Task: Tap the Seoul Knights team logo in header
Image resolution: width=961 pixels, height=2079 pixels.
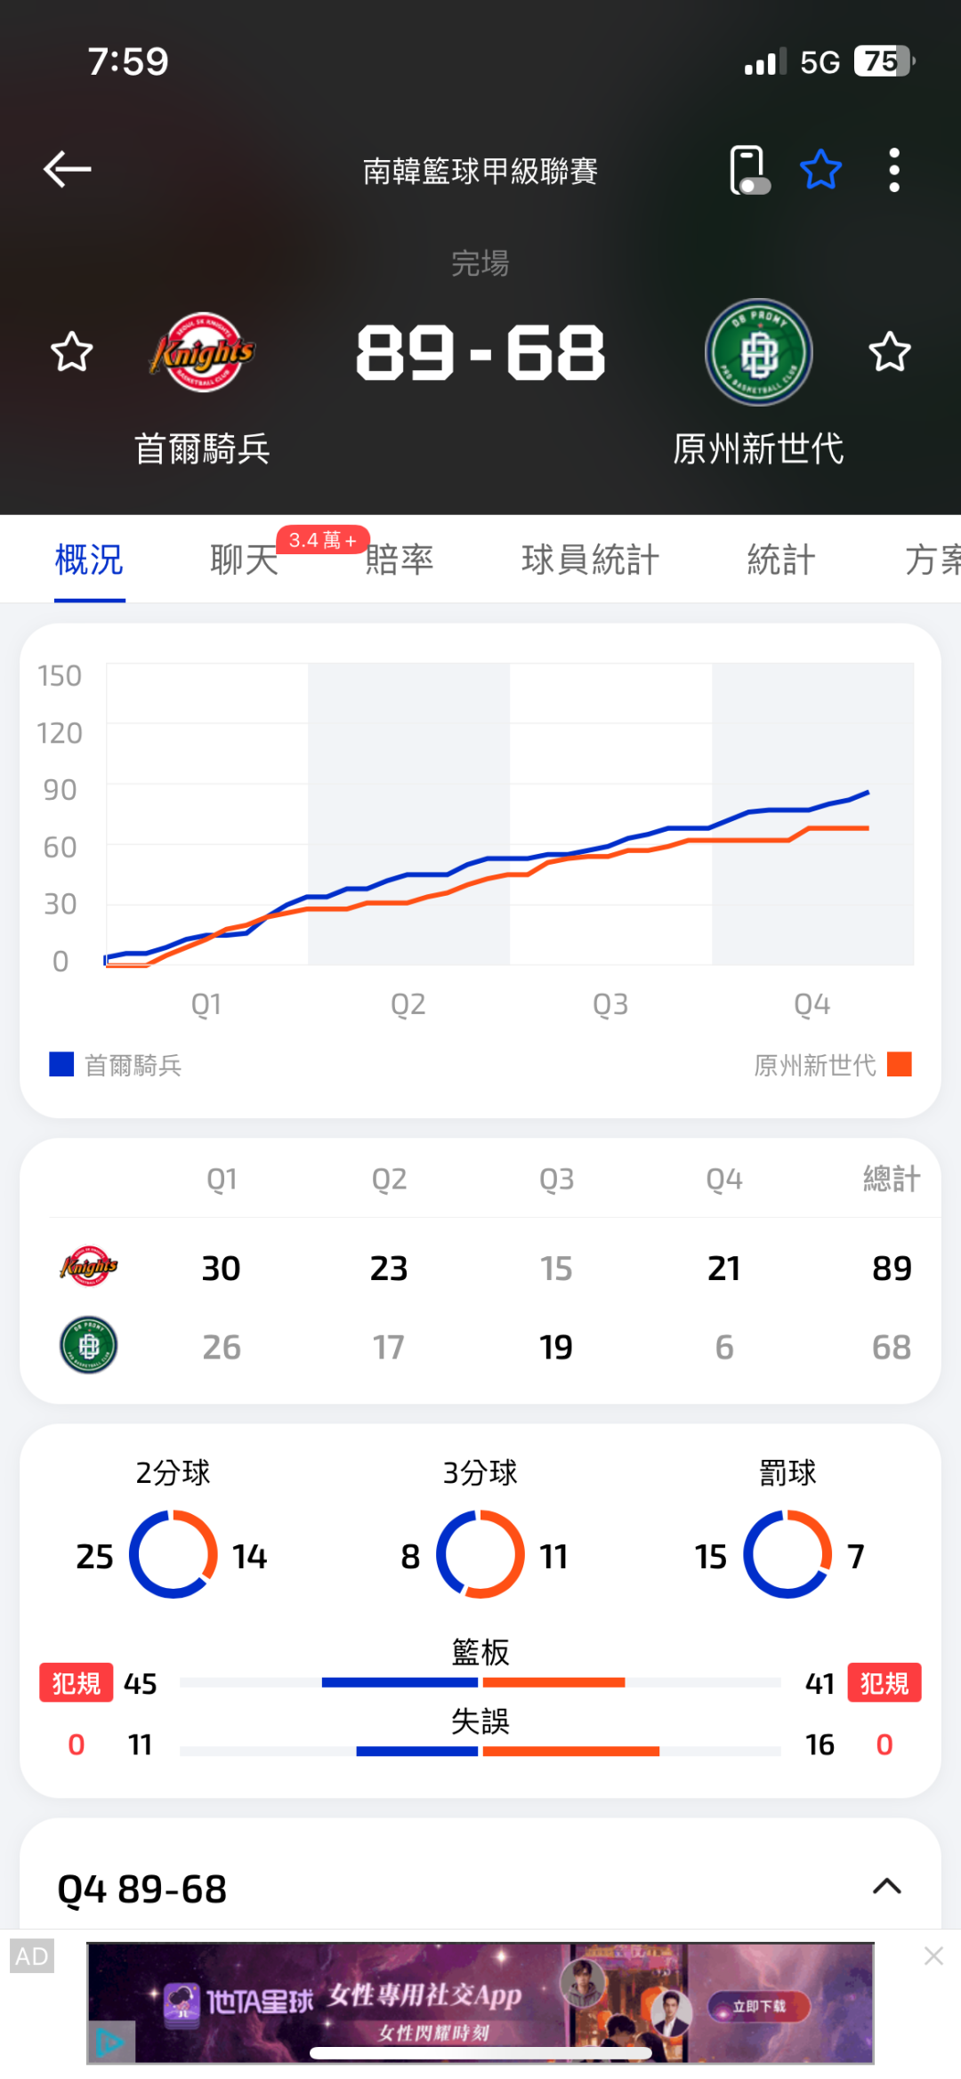Action: 203,352
